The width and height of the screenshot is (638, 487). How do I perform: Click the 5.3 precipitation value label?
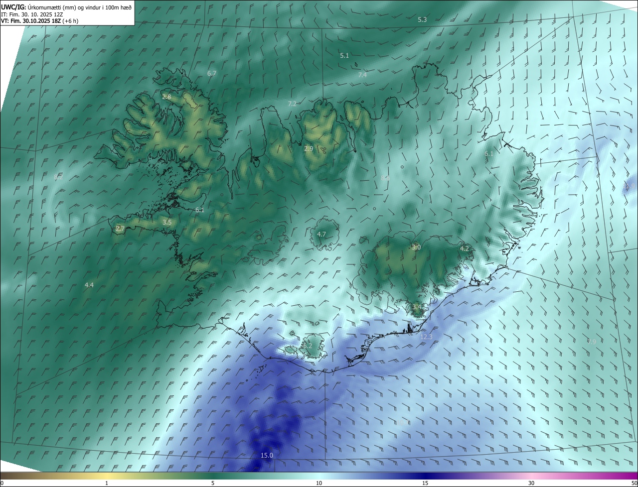tap(422, 19)
